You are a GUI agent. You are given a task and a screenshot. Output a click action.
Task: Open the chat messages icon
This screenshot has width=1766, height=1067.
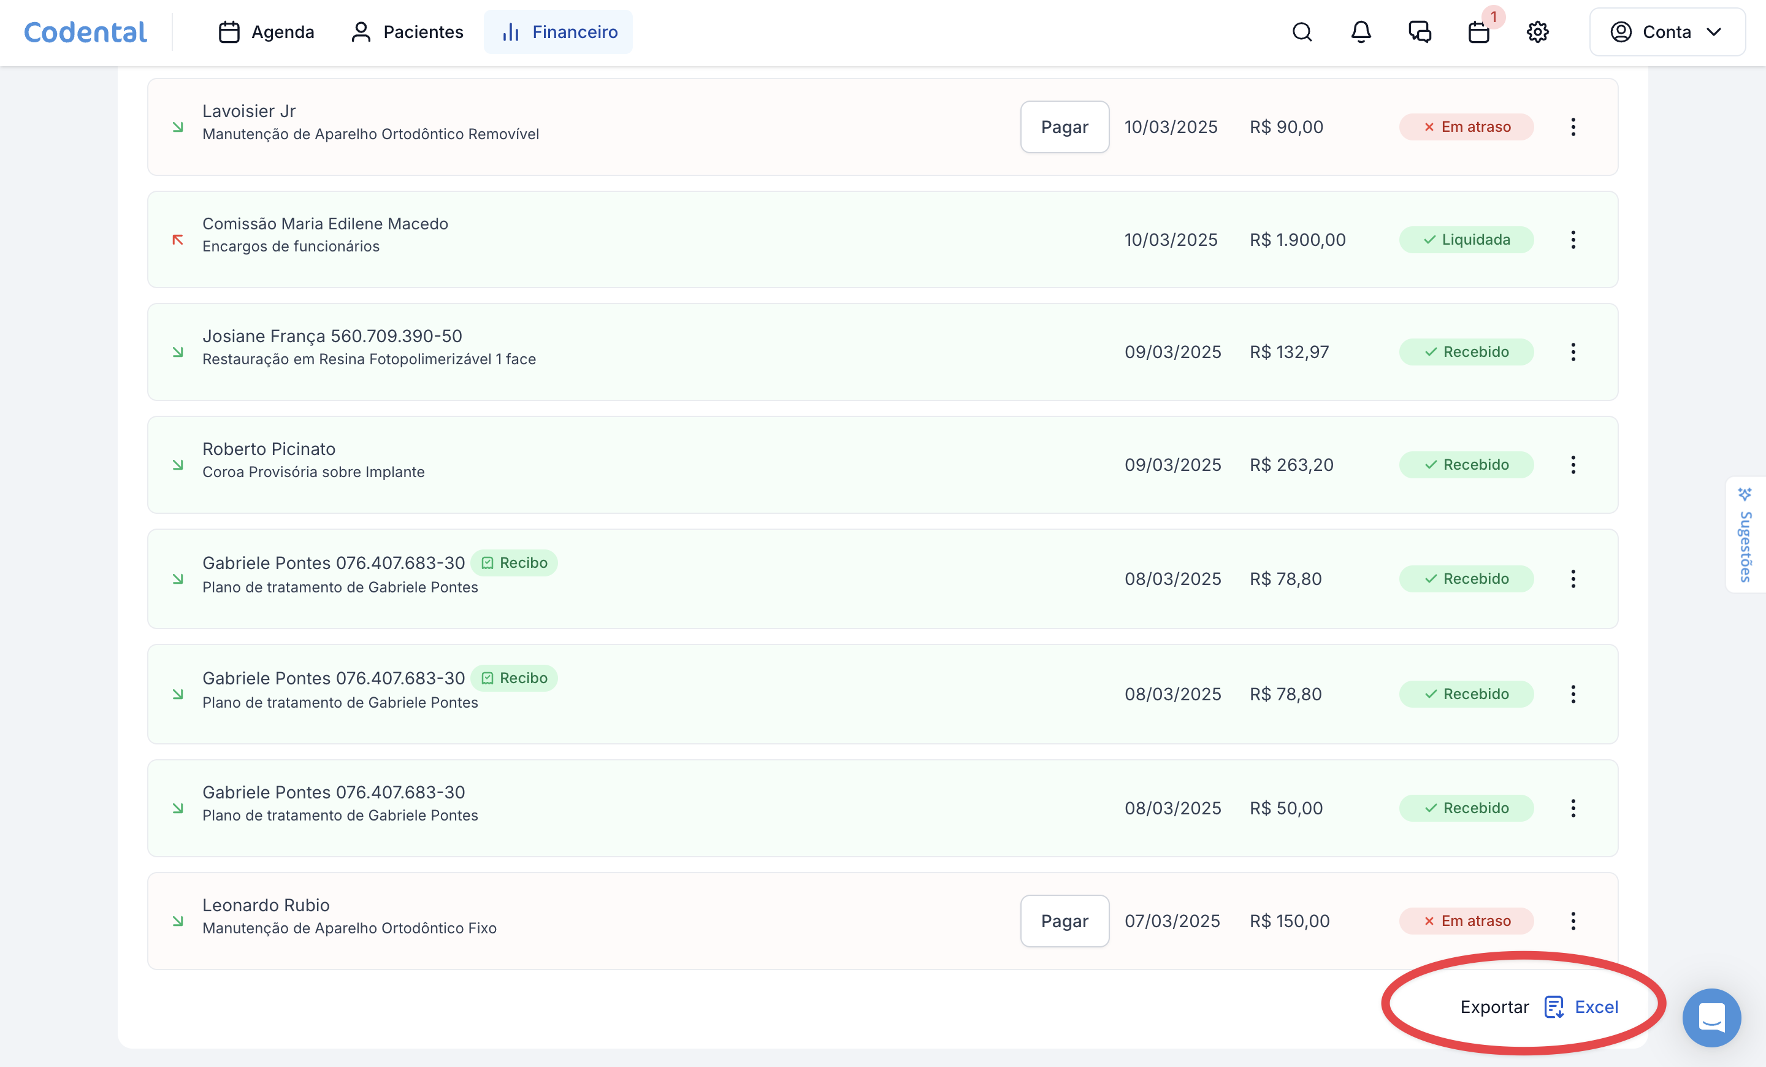click(x=1419, y=33)
